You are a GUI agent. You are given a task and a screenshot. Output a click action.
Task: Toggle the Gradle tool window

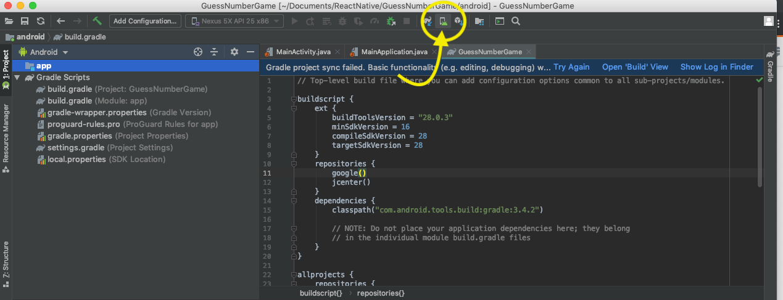click(771, 67)
